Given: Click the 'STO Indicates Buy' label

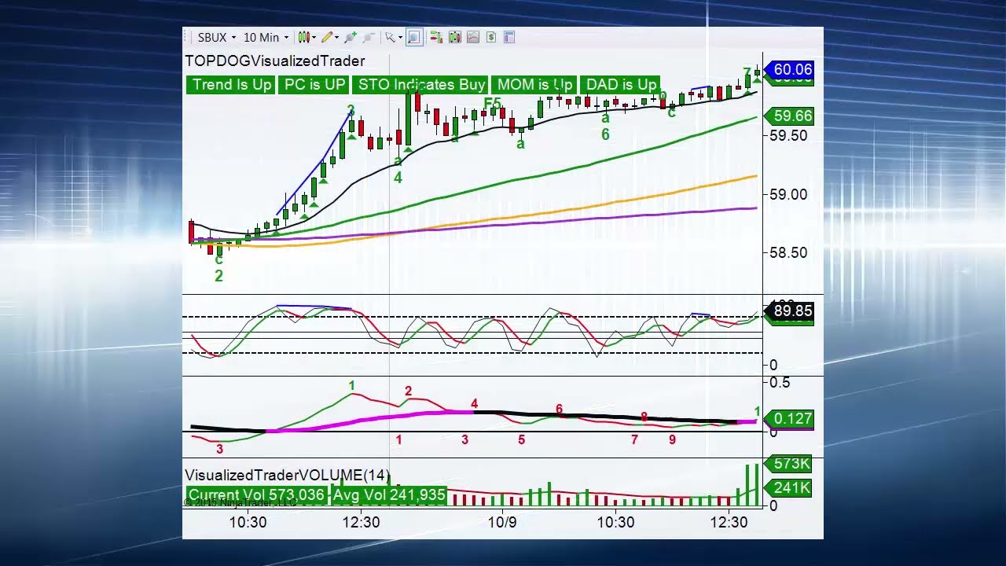Looking at the screenshot, I should tap(421, 85).
